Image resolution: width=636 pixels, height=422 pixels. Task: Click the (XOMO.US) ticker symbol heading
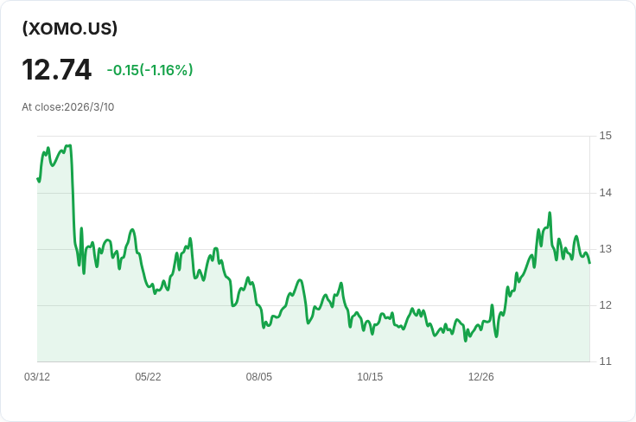[70, 29]
